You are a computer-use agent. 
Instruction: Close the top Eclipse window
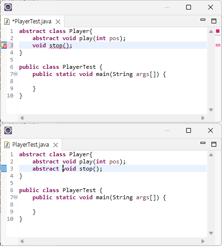(211, 7)
